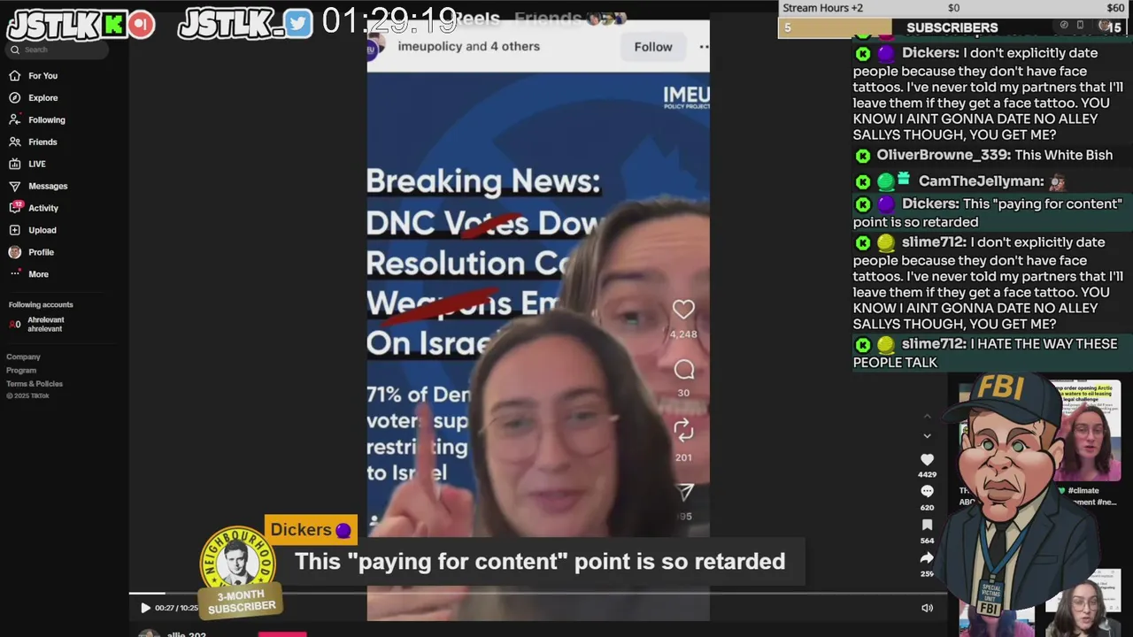The image size is (1133, 637).
Task: Open Terms & Policies footer link
Action: click(35, 384)
